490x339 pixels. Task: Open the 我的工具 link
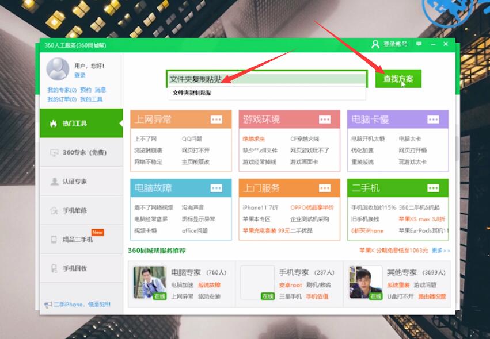coord(91,99)
